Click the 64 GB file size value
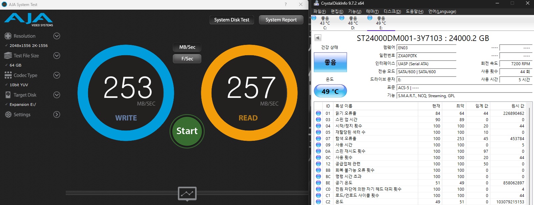 click(15, 65)
